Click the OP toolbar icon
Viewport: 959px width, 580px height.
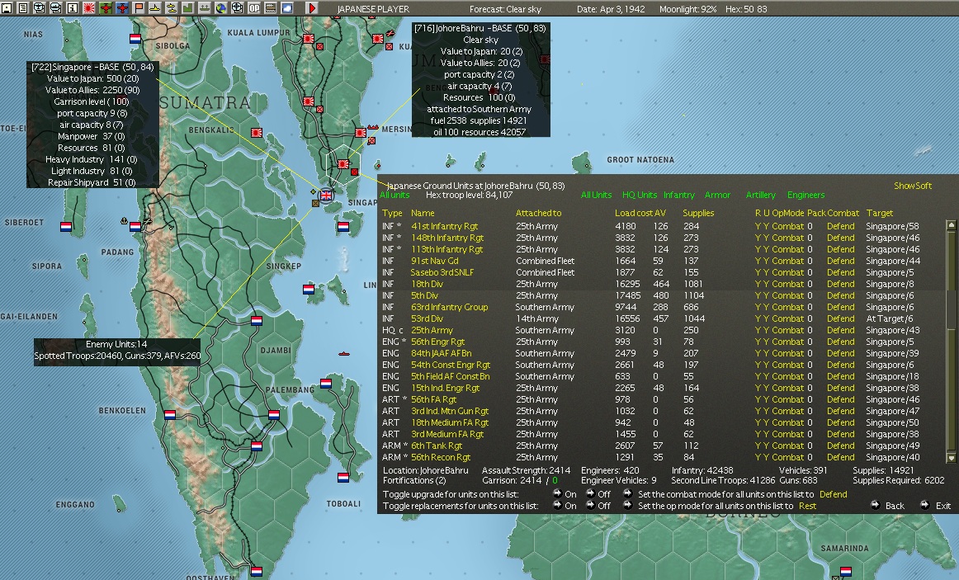click(254, 8)
